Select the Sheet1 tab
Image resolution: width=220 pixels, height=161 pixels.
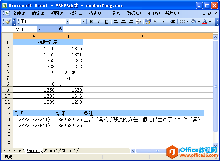33,151
